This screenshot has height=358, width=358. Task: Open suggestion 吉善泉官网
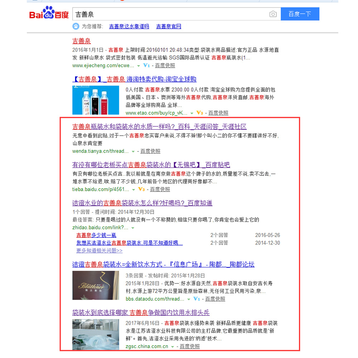click(169, 26)
